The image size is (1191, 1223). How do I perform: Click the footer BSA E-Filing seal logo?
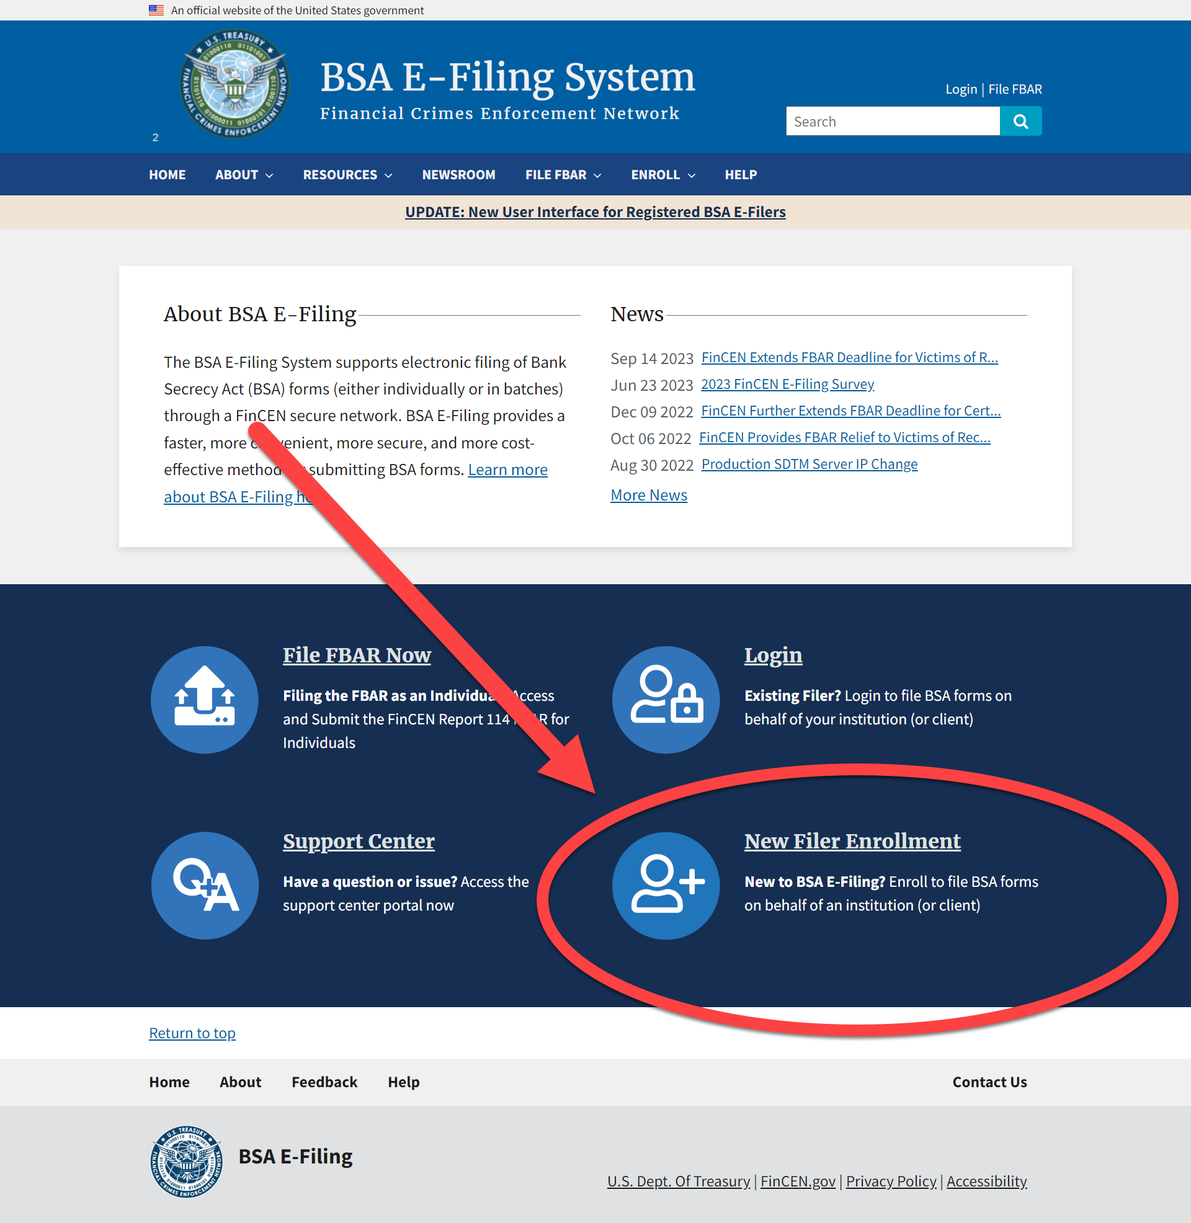coord(187,1161)
